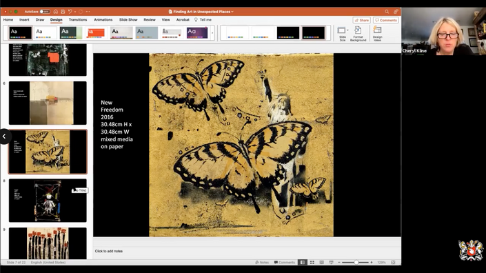Select the dark green theme thumbnail
Image resolution: width=486 pixels, height=273 pixels.
click(71, 32)
